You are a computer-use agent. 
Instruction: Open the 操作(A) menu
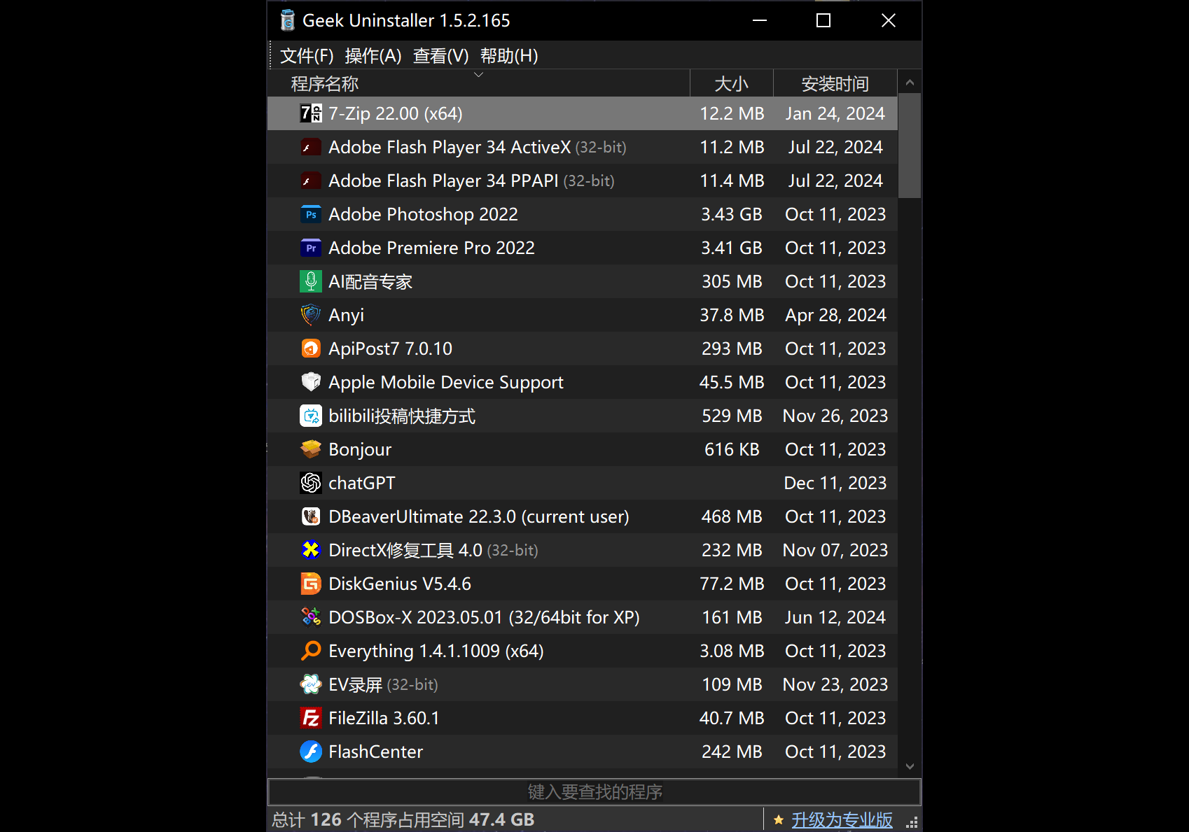click(x=373, y=56)
